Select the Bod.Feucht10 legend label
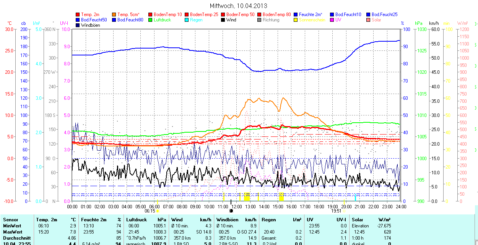Viewport: 478px width, 245px height. tap(348, 15)
